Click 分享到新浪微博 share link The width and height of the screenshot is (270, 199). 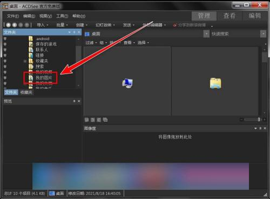point(192,25)
